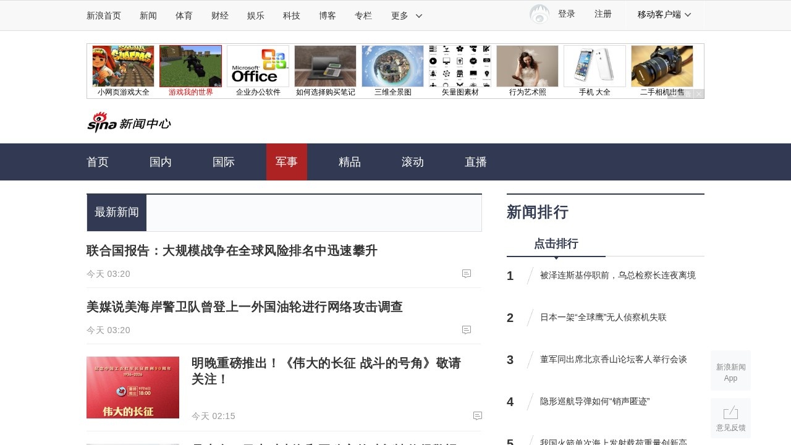Go to 娱乐 in the top navigation
Viewport: 791px width, 445px height.
256,15
